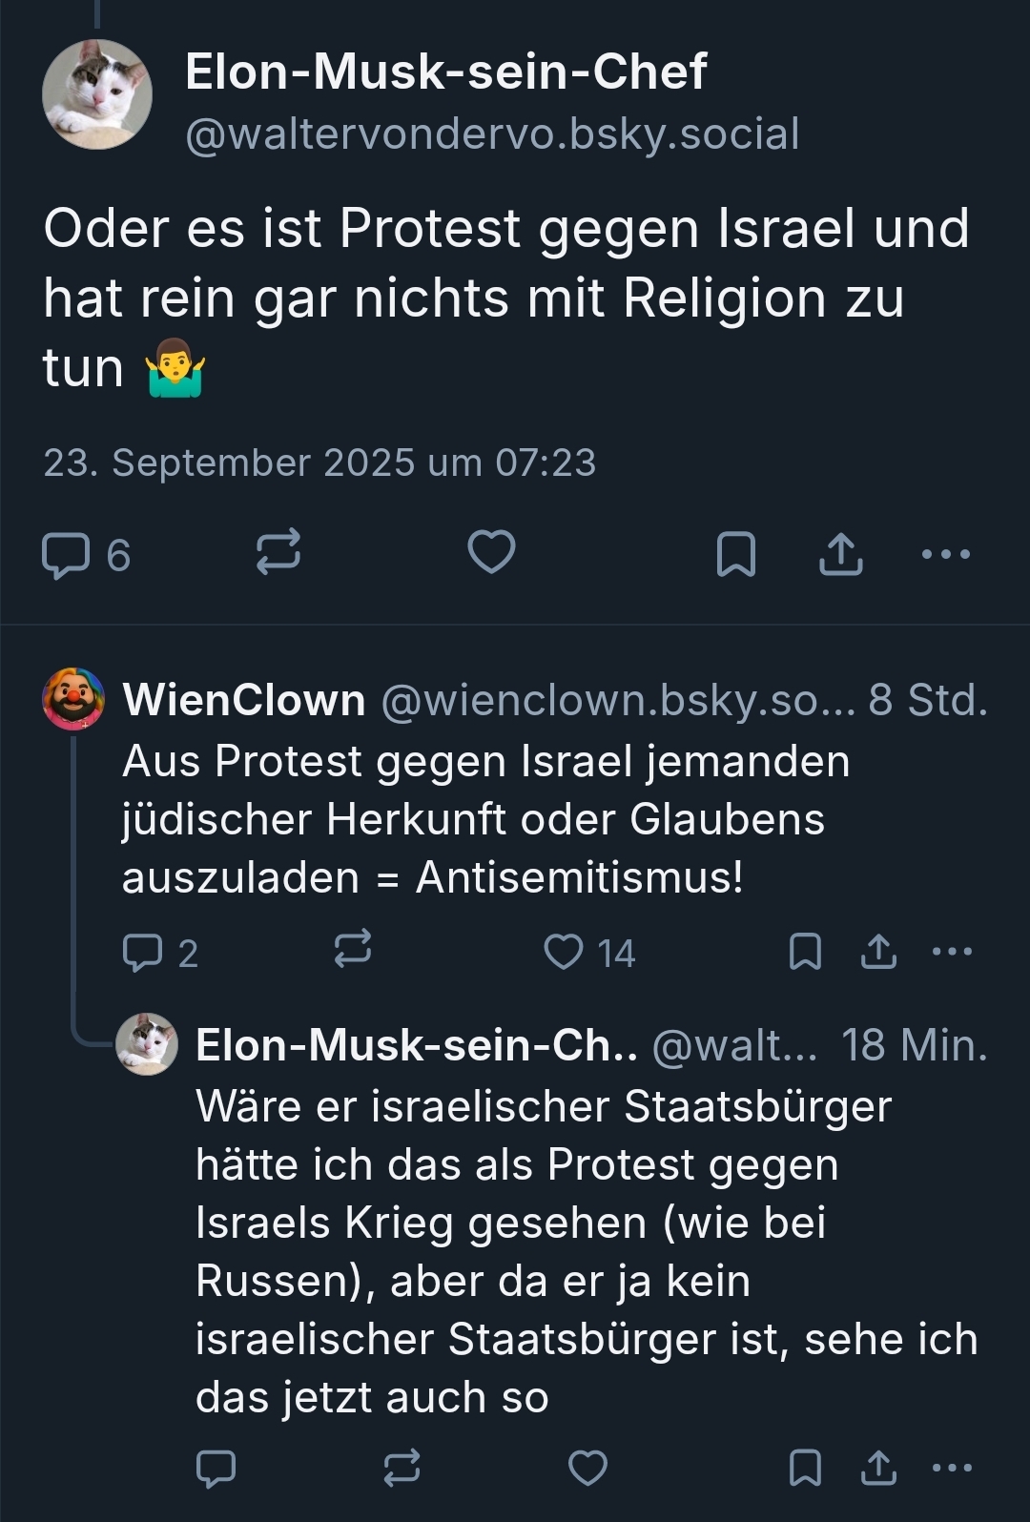Reply to the last comment in thread
The width and height of the screenshot is (1030, 1522).
(x=216, y=1469)
